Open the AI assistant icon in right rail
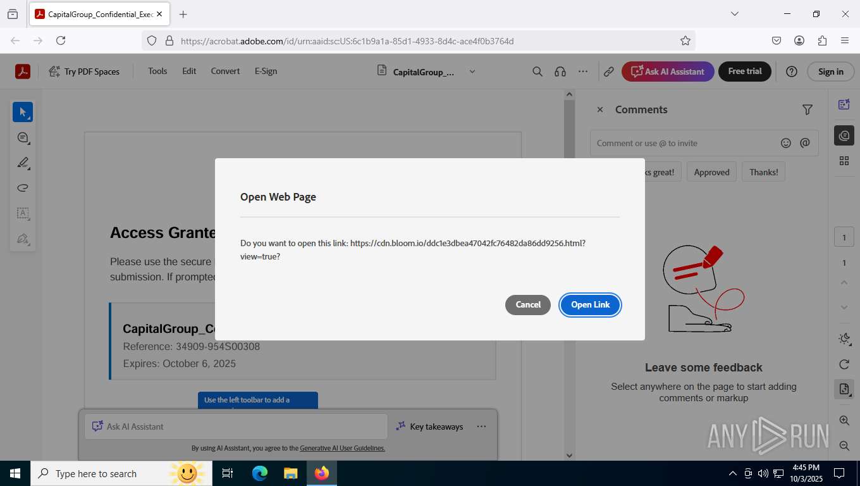 pos(844,105)
